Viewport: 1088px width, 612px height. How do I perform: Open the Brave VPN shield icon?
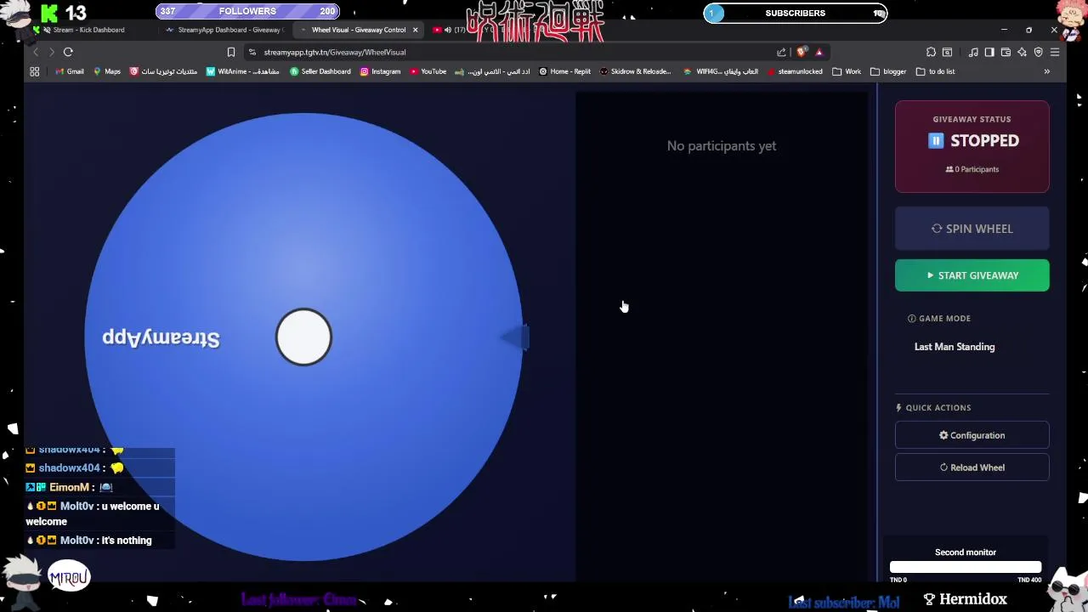coord(1038,52)
